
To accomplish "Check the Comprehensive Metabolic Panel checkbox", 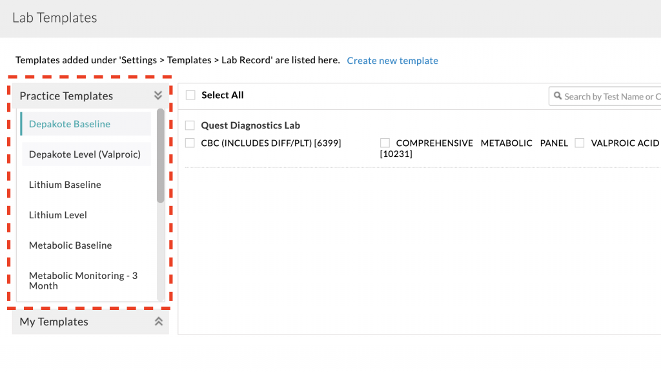I will [x=385, y=143].
